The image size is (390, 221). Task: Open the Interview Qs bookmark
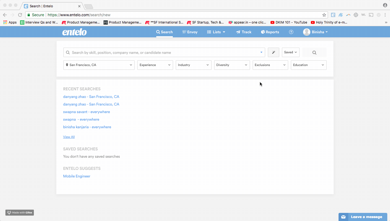(x=39, y=22)
